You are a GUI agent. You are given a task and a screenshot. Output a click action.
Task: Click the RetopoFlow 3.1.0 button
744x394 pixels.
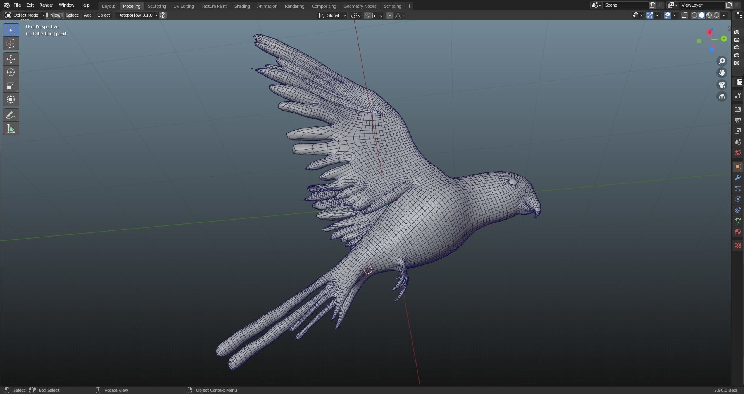point(135,15)
